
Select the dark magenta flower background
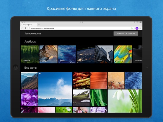click(x=29, y=110)
